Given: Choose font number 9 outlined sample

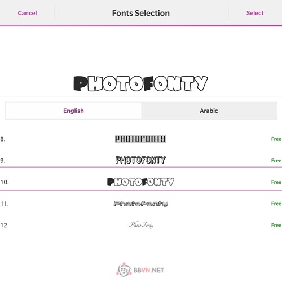Looking at the screenshot, I should pos(140,160).
